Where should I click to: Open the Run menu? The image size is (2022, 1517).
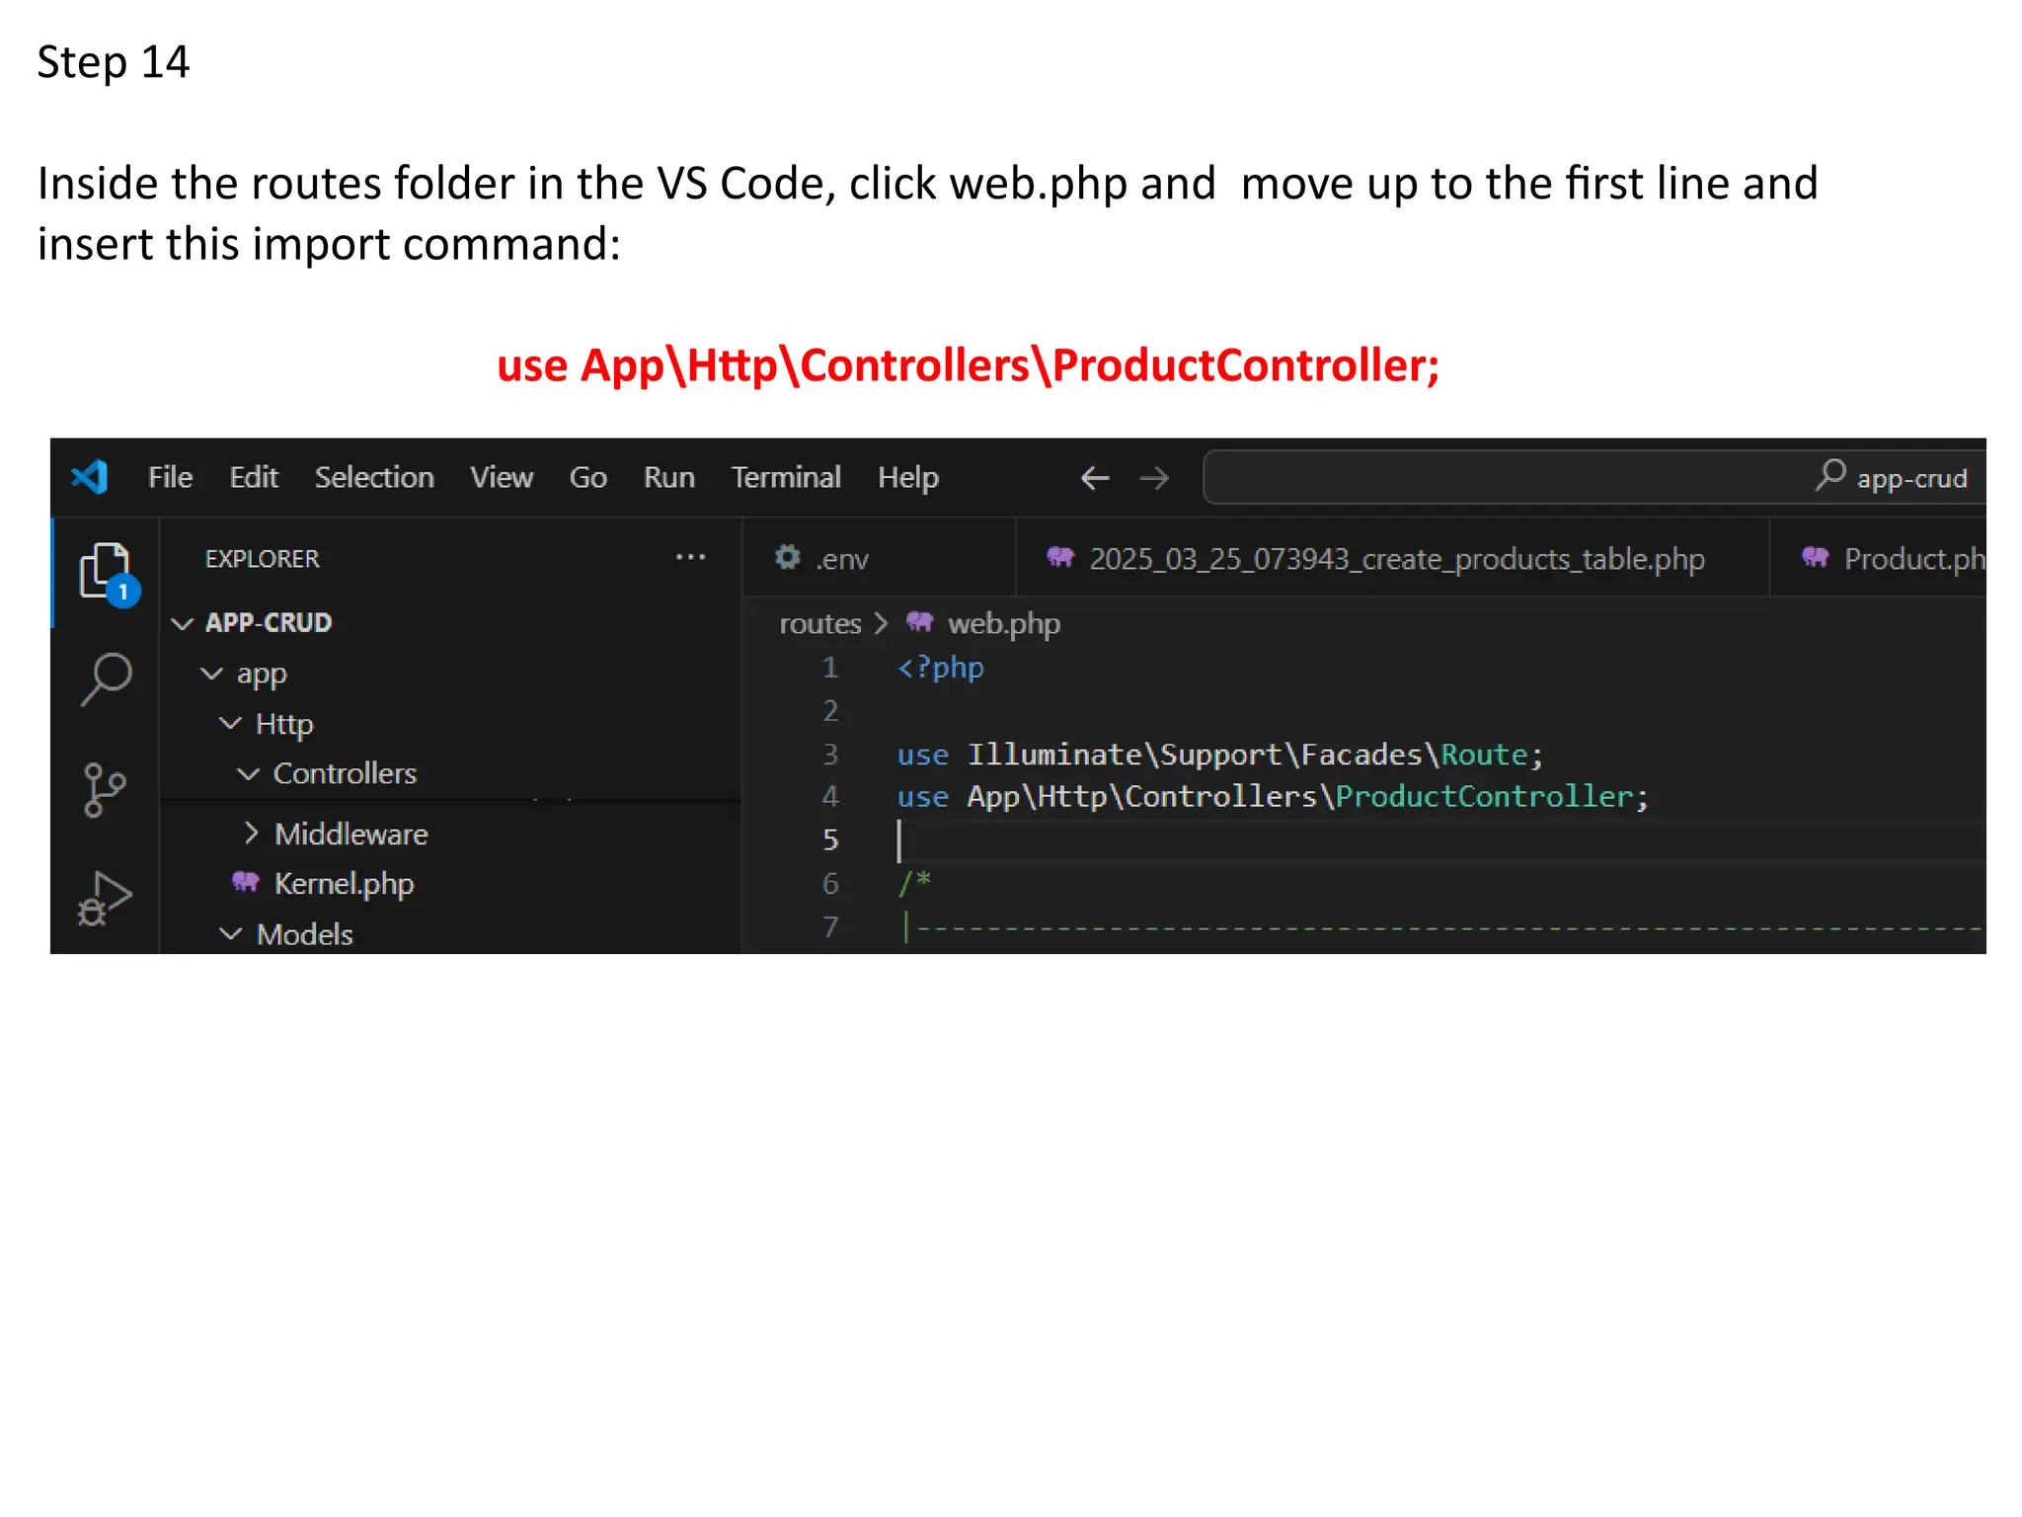[669, 478]
